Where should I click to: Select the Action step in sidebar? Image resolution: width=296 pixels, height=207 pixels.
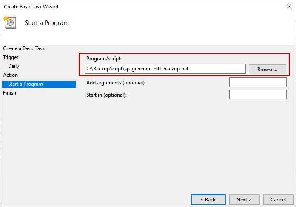pos(11,75)
